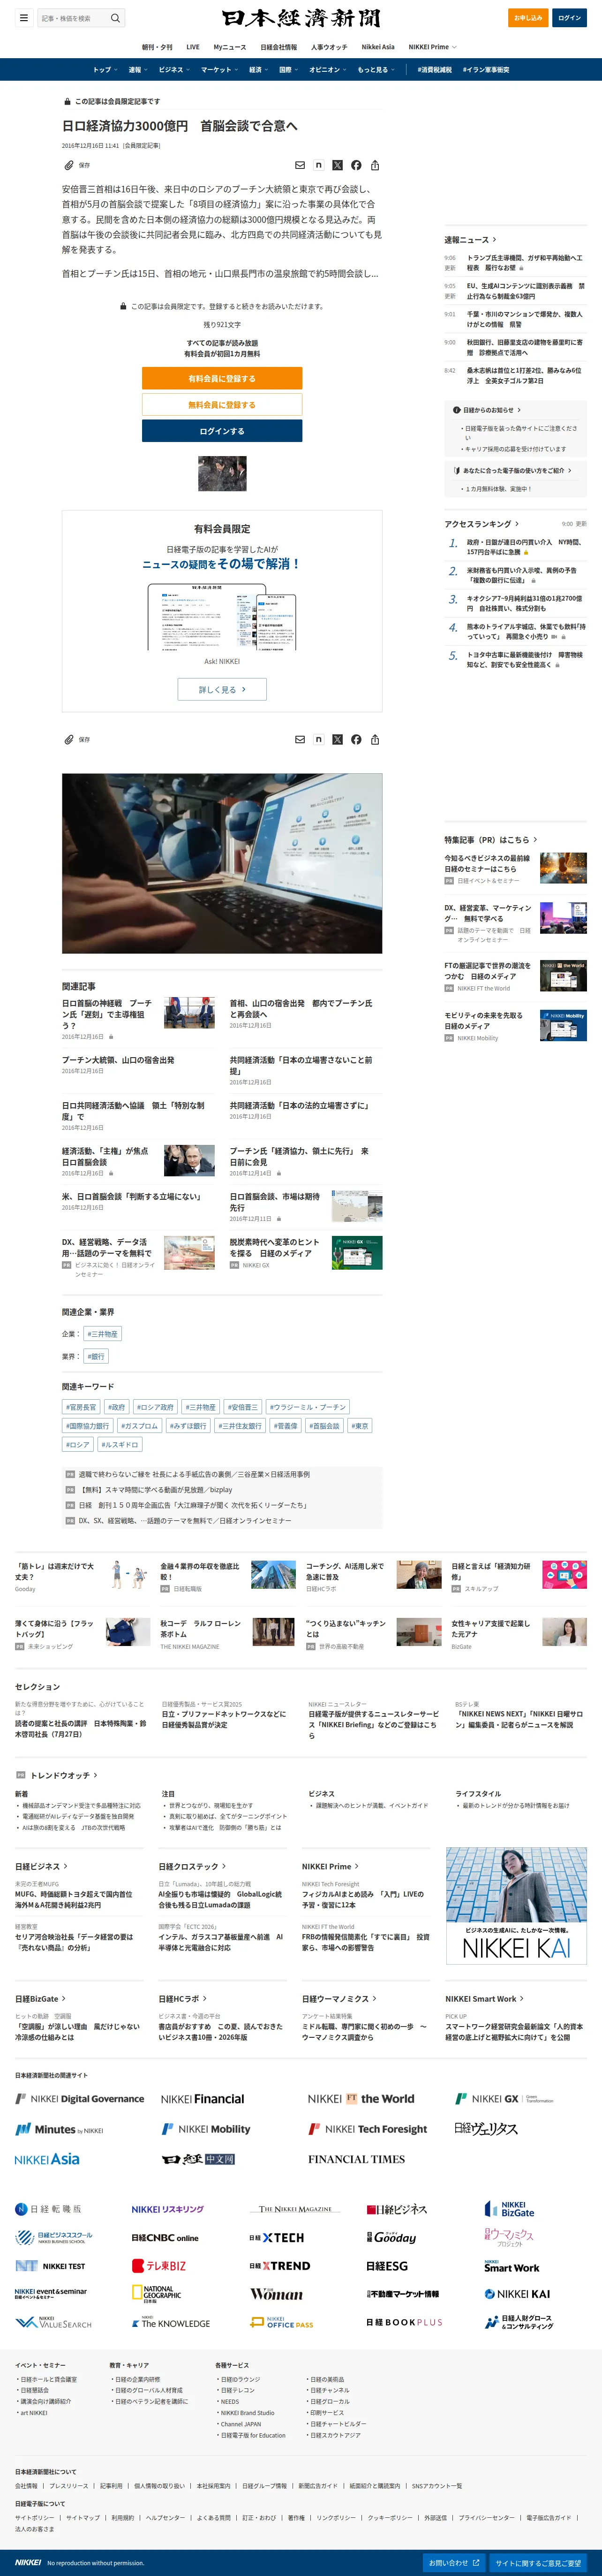
Task: Open the 日経会社情報 menu item
Action: point(279,47)
